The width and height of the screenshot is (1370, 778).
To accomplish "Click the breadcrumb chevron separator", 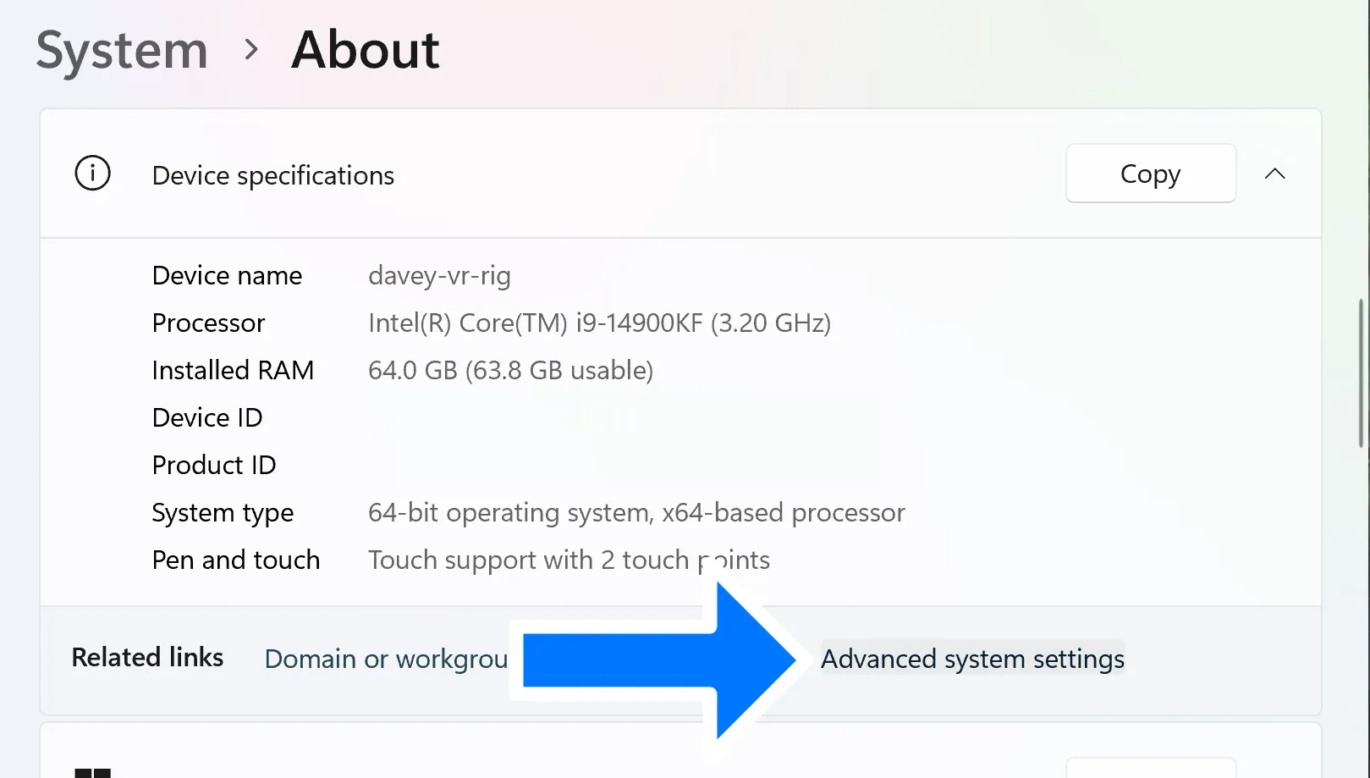I will pyautogui.click(x=250, y=50).
